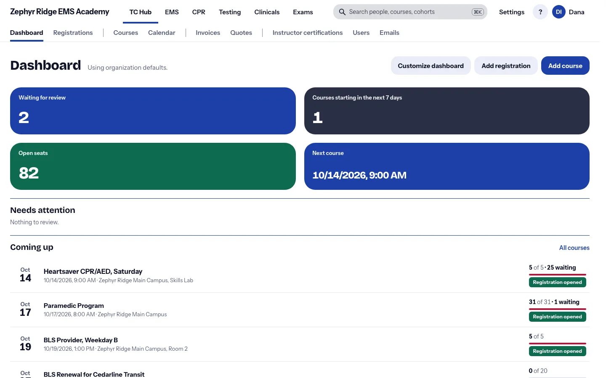Open the Waiting for review card
The width and height of the screenshot is (606, 378).
coord(153,111)
